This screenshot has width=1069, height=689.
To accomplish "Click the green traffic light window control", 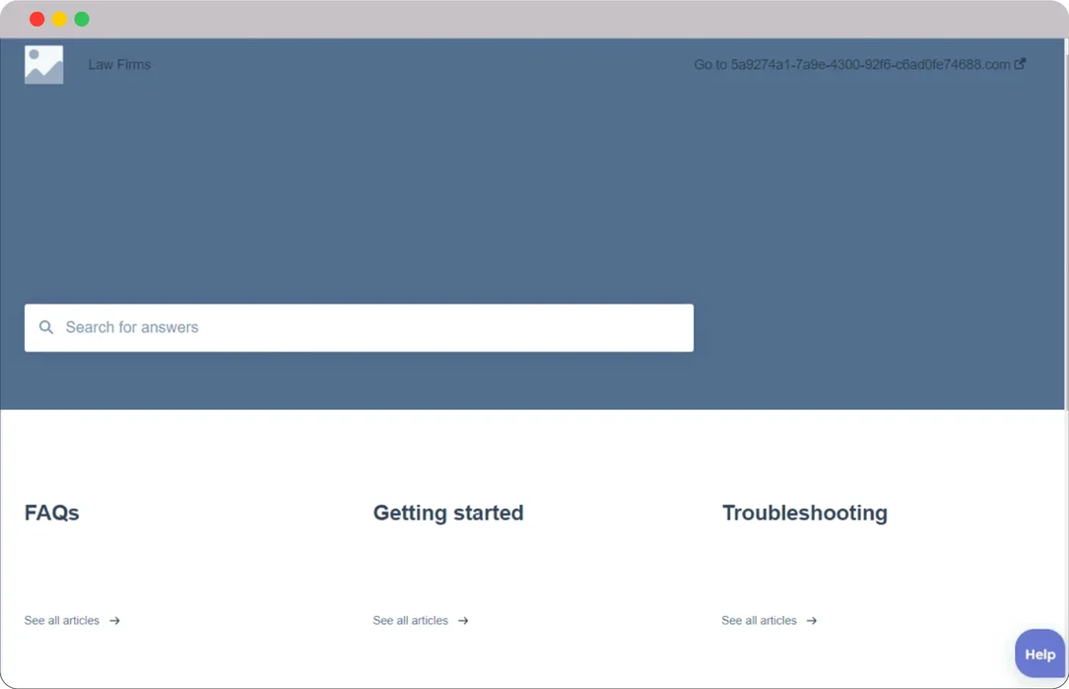I will click(82, 18).
